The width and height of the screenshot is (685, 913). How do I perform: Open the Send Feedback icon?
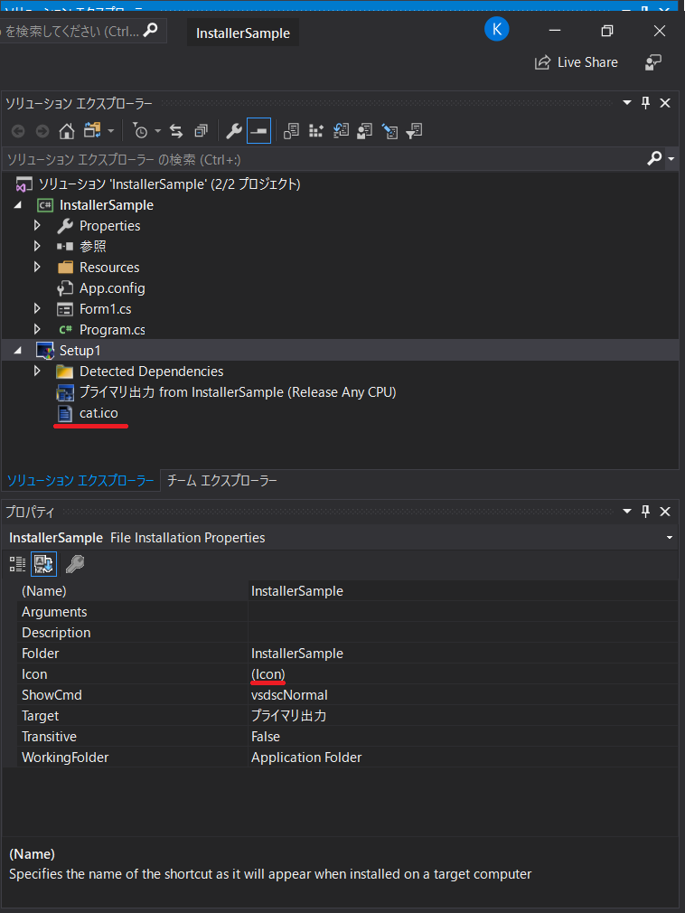pos(653,62)
